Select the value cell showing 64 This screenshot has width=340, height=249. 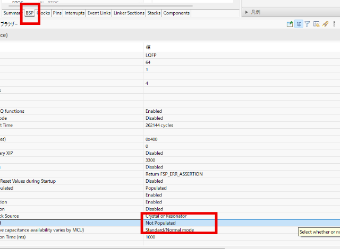coord(148,63)
